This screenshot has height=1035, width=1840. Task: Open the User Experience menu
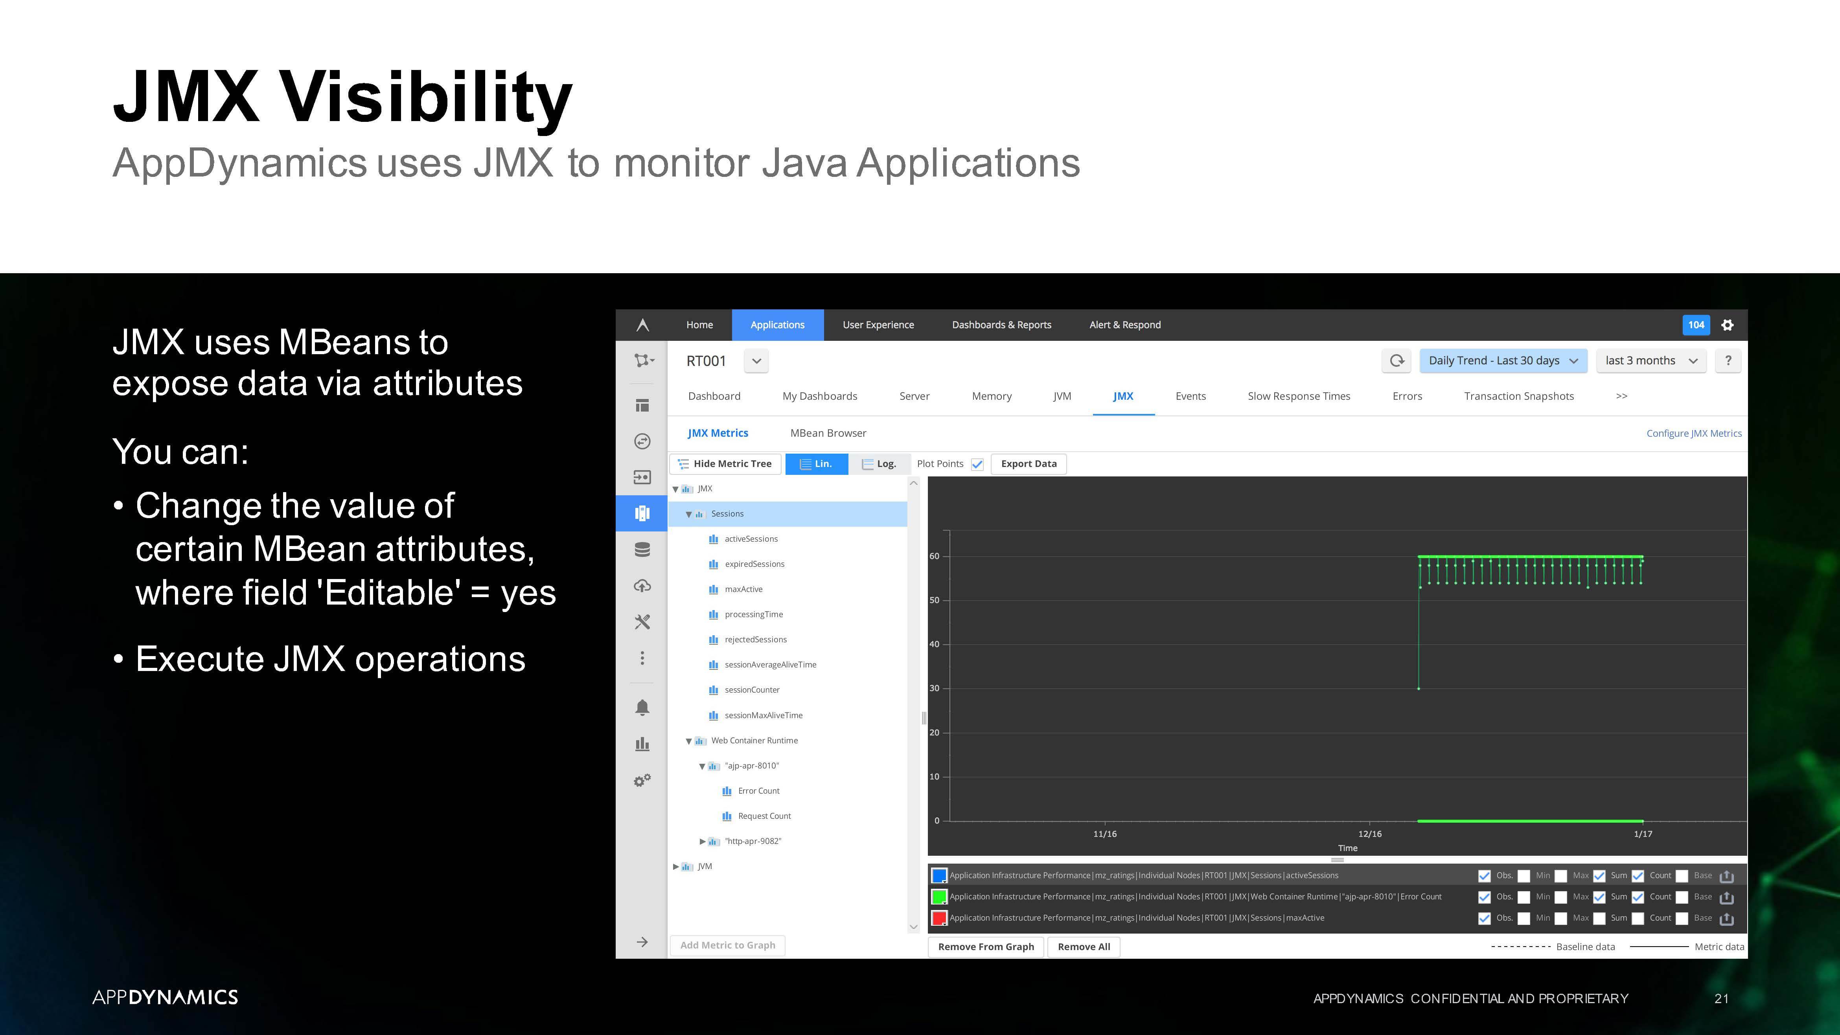(878, 325)
